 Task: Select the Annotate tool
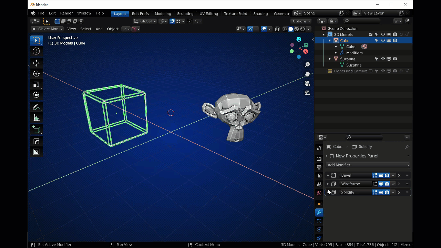36,107
